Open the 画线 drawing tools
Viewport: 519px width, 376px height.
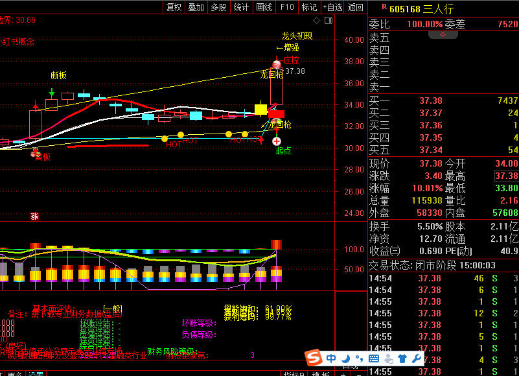(264, 7)
